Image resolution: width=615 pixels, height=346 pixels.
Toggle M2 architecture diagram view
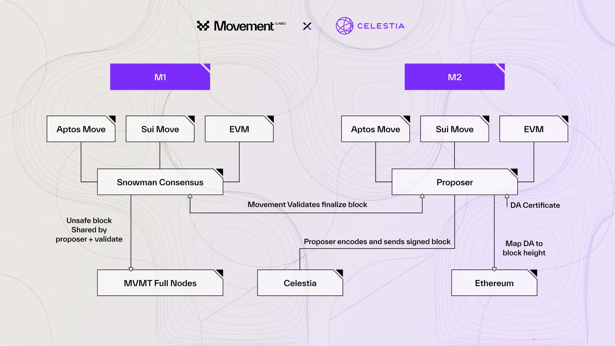(455, 77)
